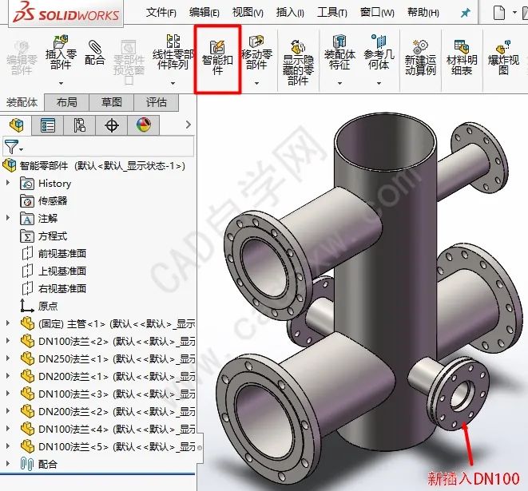
Task: Open DimXpertManager crosshair tab icon
Action: tap(112, 125)
